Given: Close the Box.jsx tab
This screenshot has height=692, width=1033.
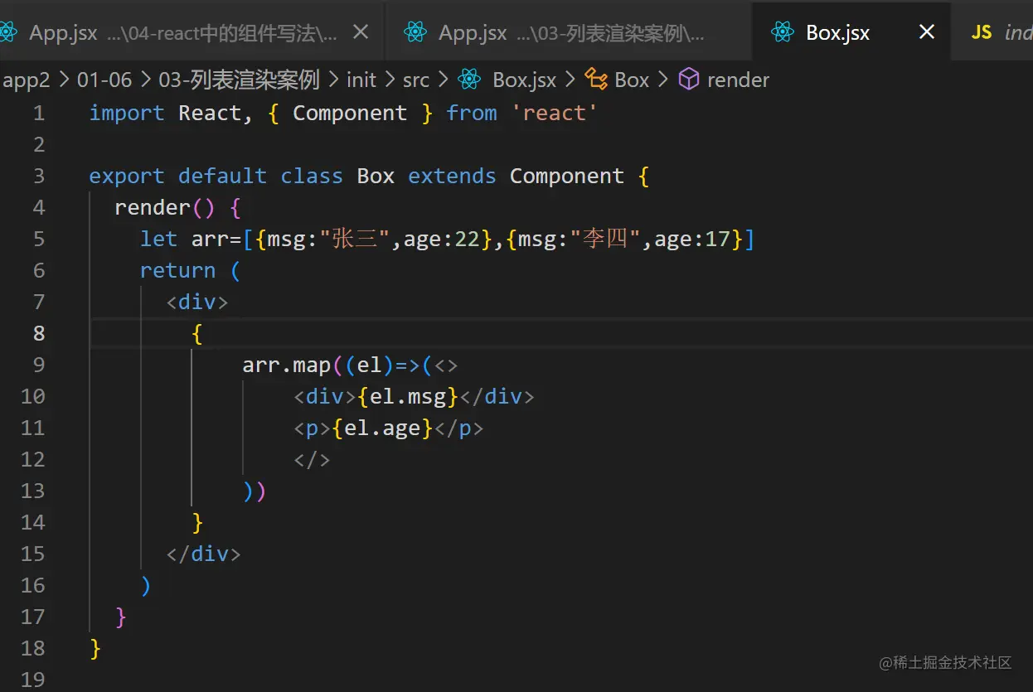Looking at the screenshot, I should click(927, 32).
